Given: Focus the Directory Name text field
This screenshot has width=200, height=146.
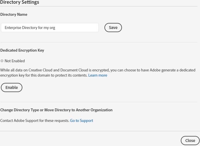Looking at the screenshot, I should tap(50, 28).
